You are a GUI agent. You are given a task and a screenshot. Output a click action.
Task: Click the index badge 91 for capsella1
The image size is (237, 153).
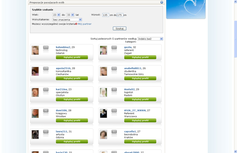pyautogui.click(x=114, y=132)
